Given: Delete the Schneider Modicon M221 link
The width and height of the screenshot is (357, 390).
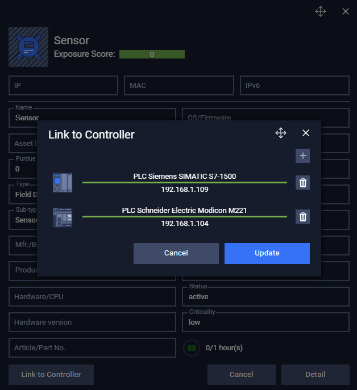Looking at the screenshot, I should point(302,217).
